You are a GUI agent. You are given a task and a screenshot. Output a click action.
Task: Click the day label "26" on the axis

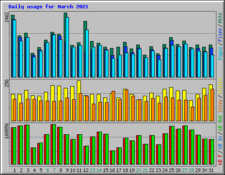coord(178,170)
